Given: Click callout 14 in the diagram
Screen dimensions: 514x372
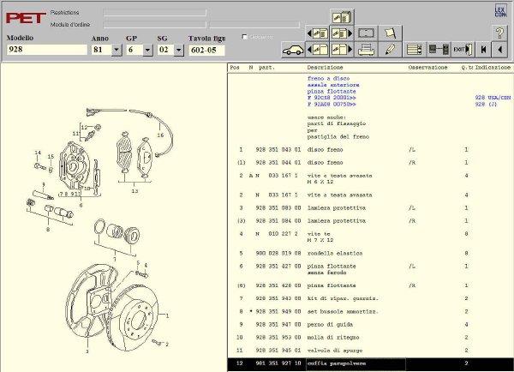Looking at the screenshot, I should click(38, 153).
